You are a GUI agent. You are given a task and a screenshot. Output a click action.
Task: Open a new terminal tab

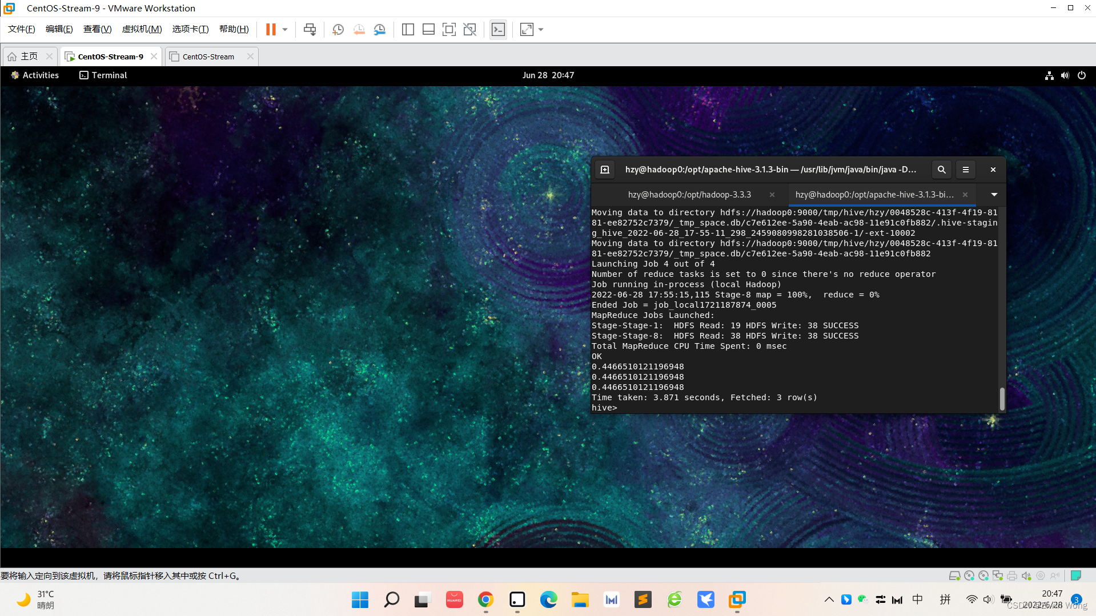click(605, 170)
